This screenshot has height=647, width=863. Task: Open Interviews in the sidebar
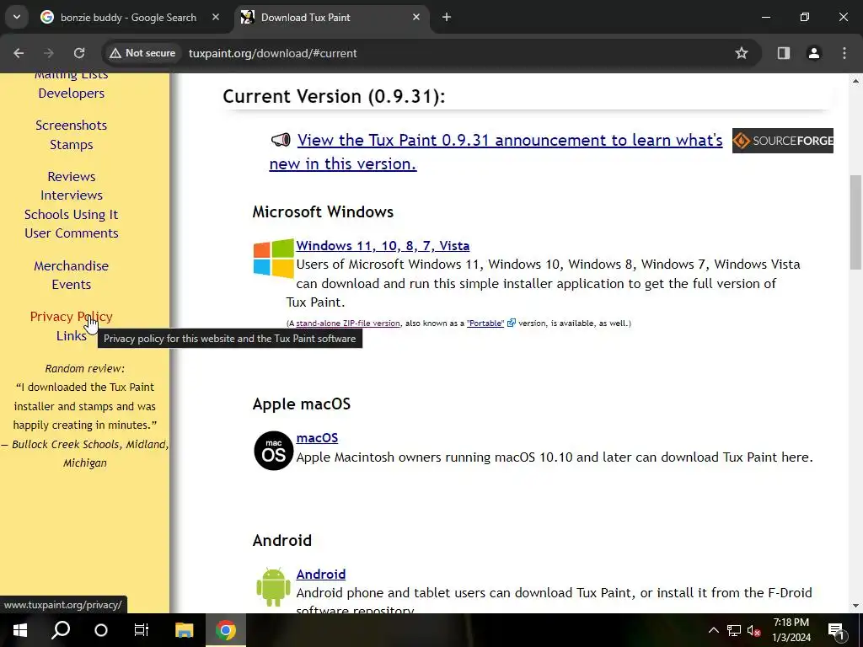[x=72, y=195]
